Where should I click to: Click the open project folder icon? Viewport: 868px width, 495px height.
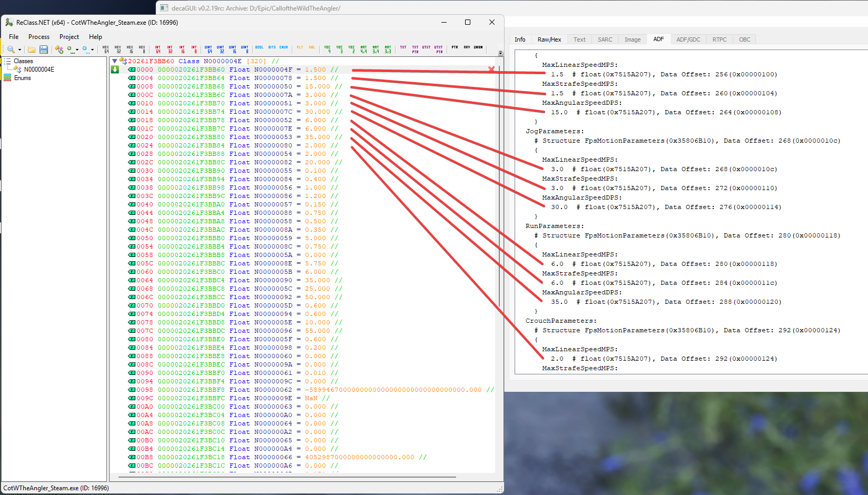coord(32,49)
